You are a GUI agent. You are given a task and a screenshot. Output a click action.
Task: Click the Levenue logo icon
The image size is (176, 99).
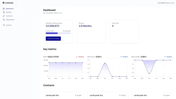point(4,3)
